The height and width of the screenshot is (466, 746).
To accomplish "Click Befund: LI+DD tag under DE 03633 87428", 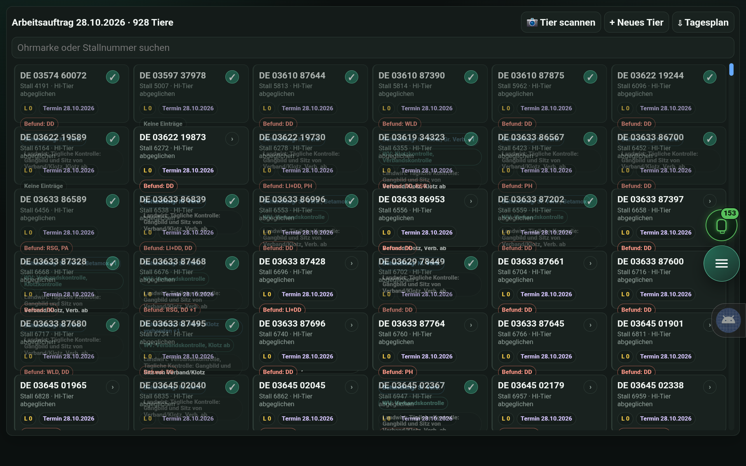I will point(282,310).
